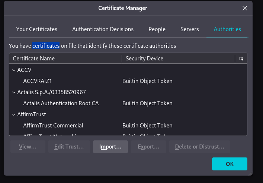Screen dimensions: 263x183
Task: Click the highlighted word 'certificates'
Action: pos(46,46)
